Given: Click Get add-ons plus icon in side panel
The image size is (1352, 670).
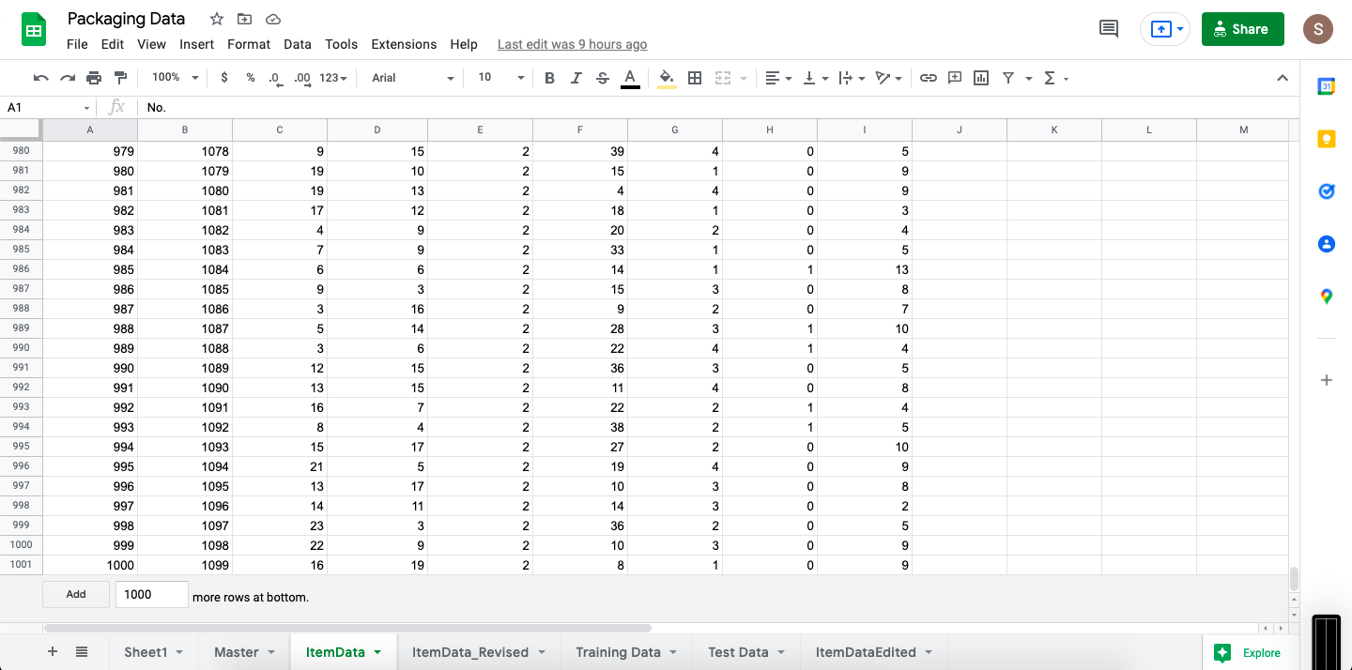Looking at the screenshot, I should point(1327,380).
